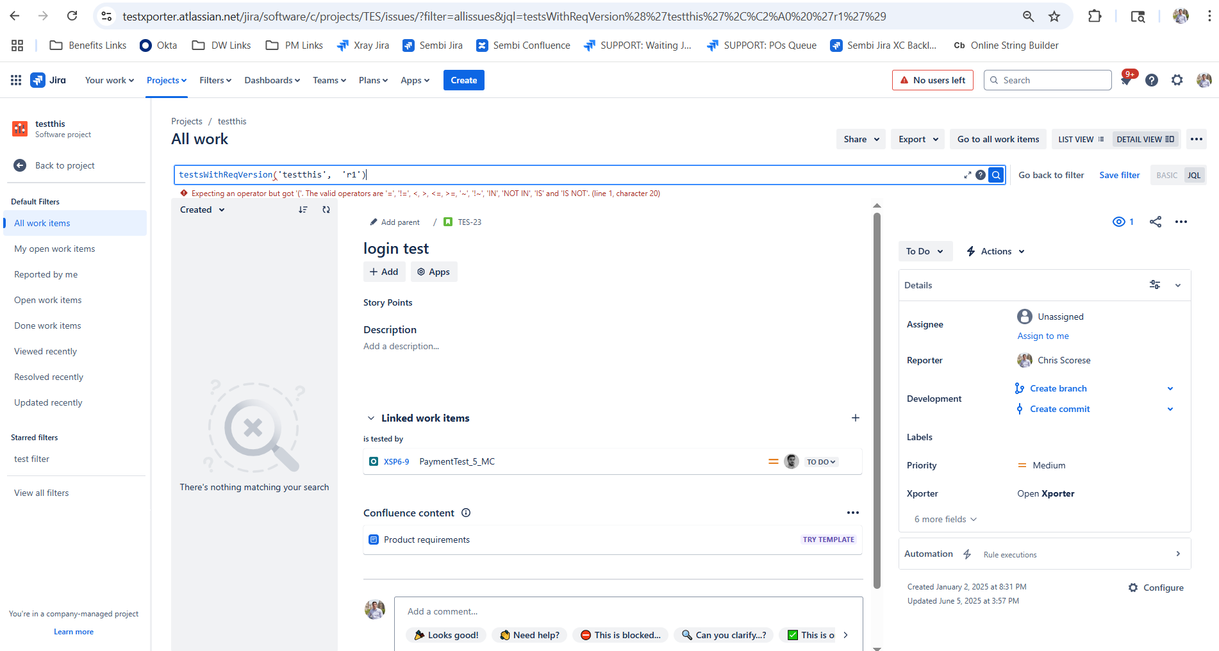This screenshot has height=651, width=1219.
Task: Expand 6 more fields
Action: (x=945, y=519)
